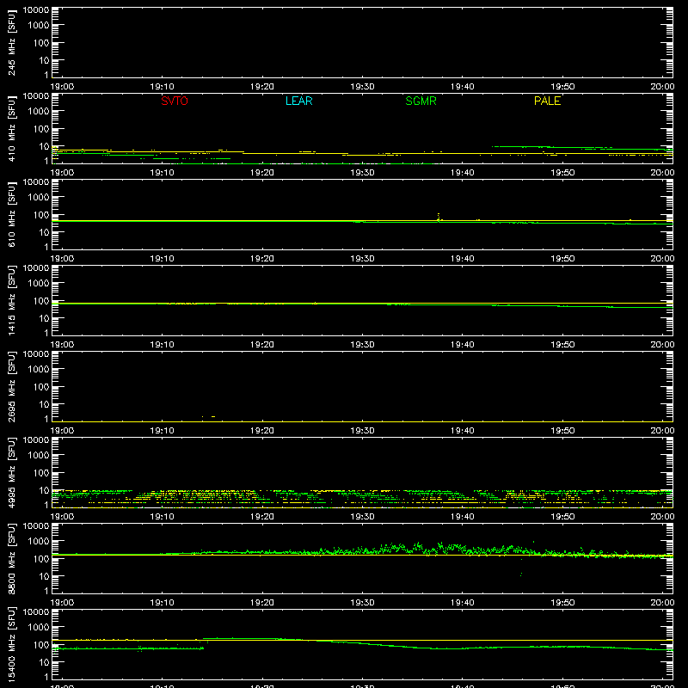Click the 100 tick of 610 MHz panel
Viewport: 688px width, 688px height.
tap(41, 215)
